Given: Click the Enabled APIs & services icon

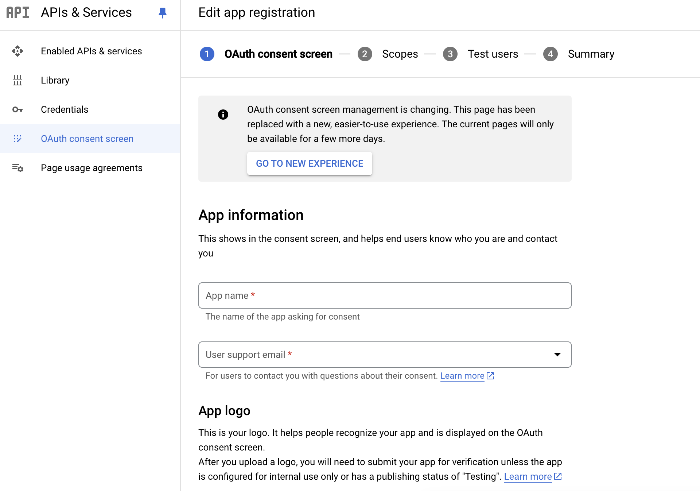Looking at the screenshot, I should tap(17, 51).
